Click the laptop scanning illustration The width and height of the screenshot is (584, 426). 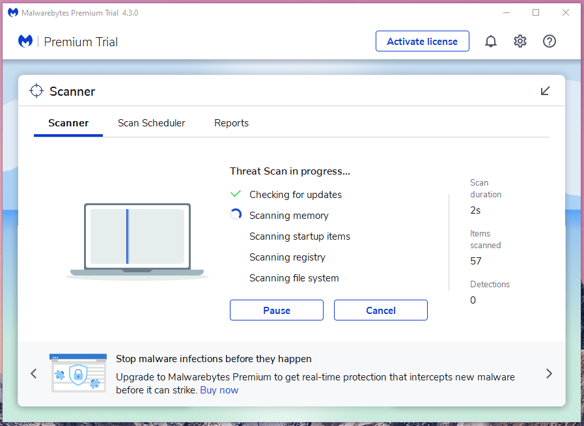click(137, 242)
